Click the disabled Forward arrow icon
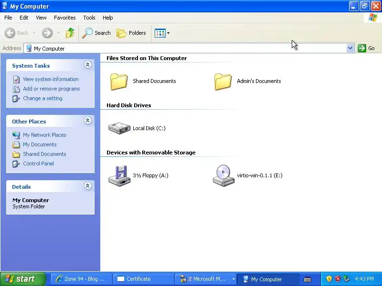 click(47, 33)
